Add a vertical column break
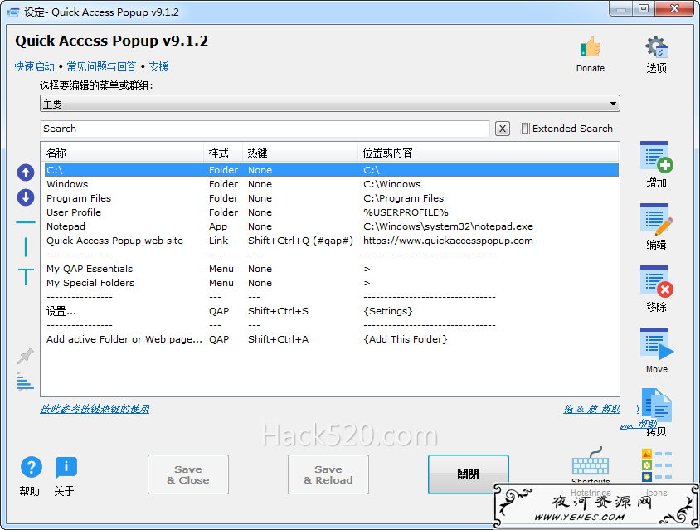 click(26, 247)
